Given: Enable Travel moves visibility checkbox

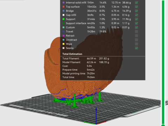Looking at the screenshot, I should tap(136, 31).
